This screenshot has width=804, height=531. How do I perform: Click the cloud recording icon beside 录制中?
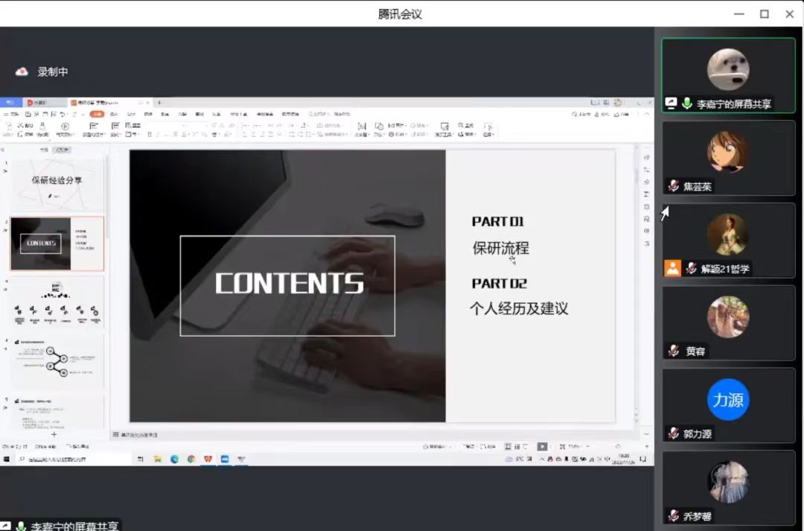(x=22, y=71)
